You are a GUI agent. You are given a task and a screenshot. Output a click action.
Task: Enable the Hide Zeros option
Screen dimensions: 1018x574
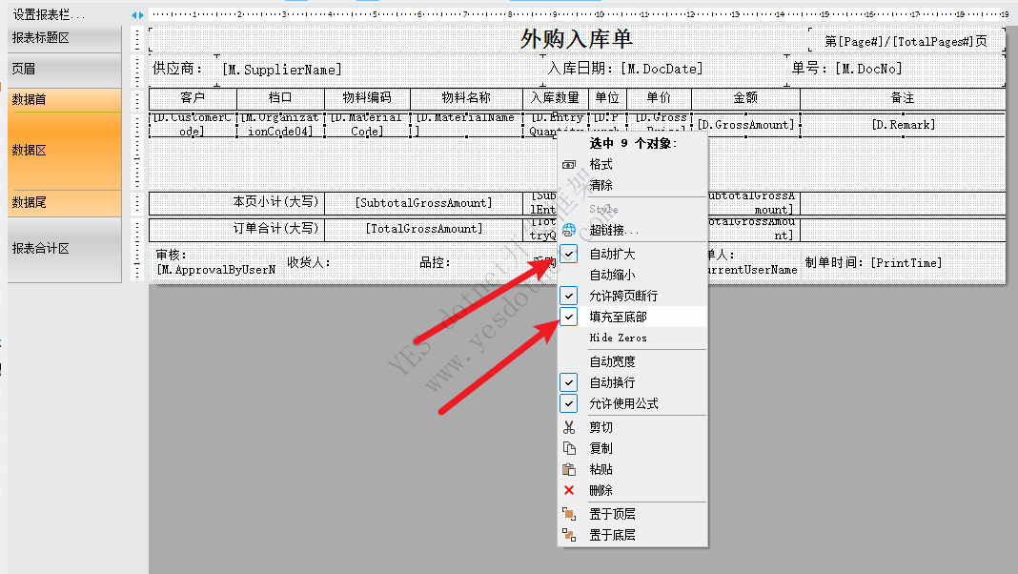618,338
